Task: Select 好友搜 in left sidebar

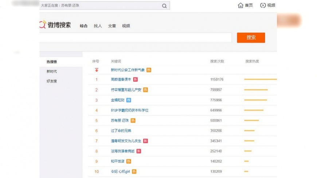Action: [x=52, y=81]
